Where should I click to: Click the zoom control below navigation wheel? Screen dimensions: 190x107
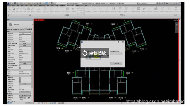click(177, 29)
